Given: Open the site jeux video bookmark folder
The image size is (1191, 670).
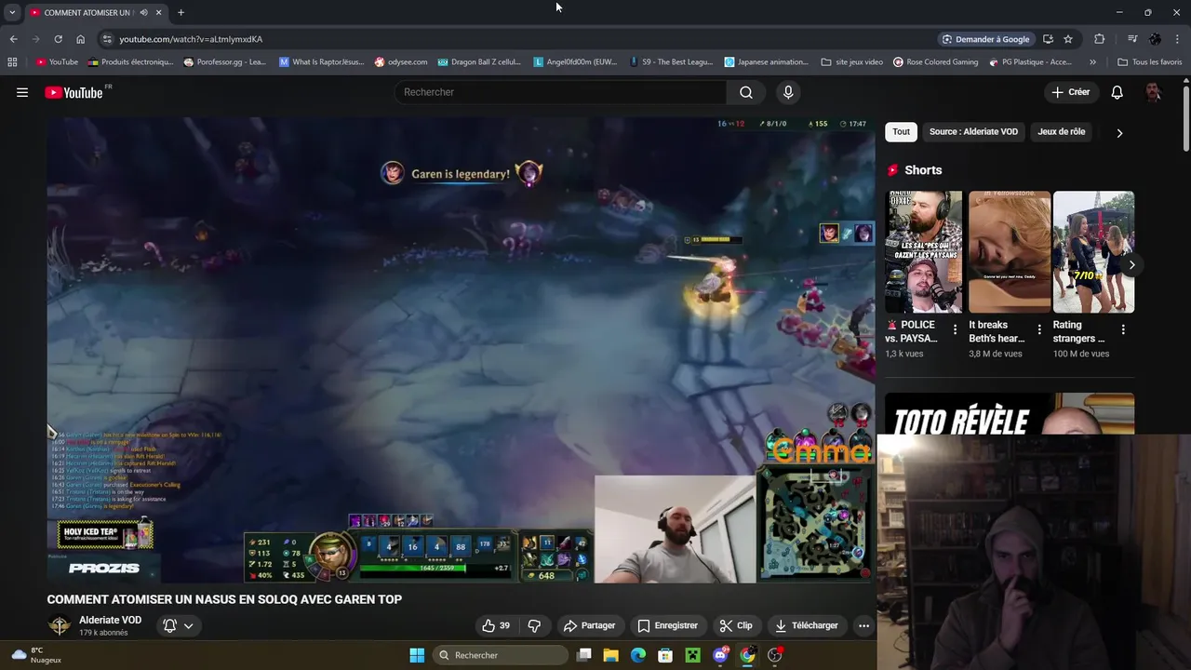Looking at the screenshot, I should click(x=851, y=62).
